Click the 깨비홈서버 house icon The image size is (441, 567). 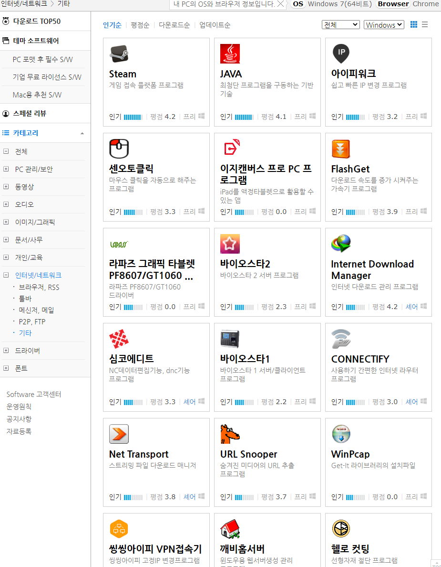230,529
